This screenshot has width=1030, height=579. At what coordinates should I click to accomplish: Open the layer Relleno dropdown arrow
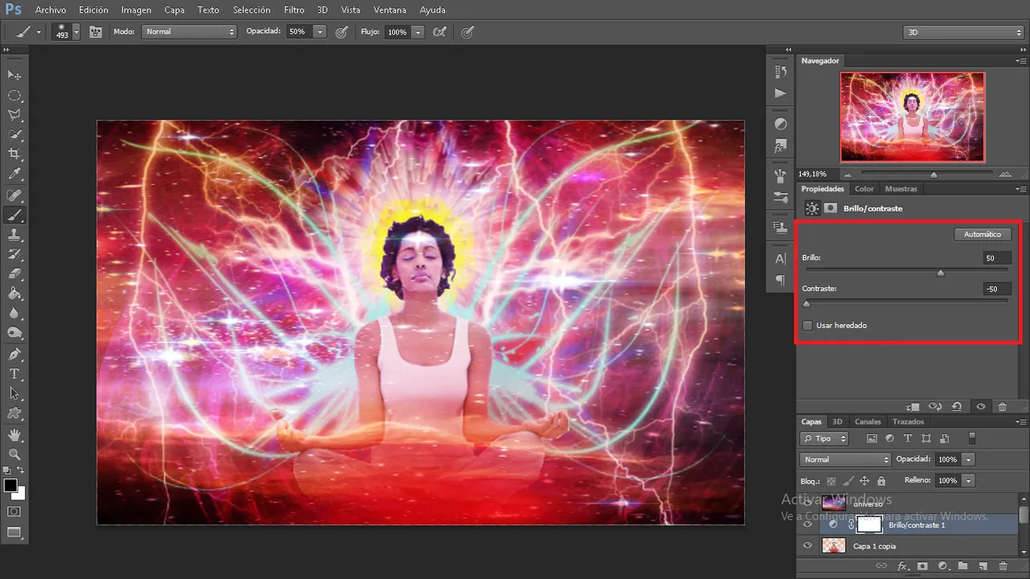click(x=969, y=480)
